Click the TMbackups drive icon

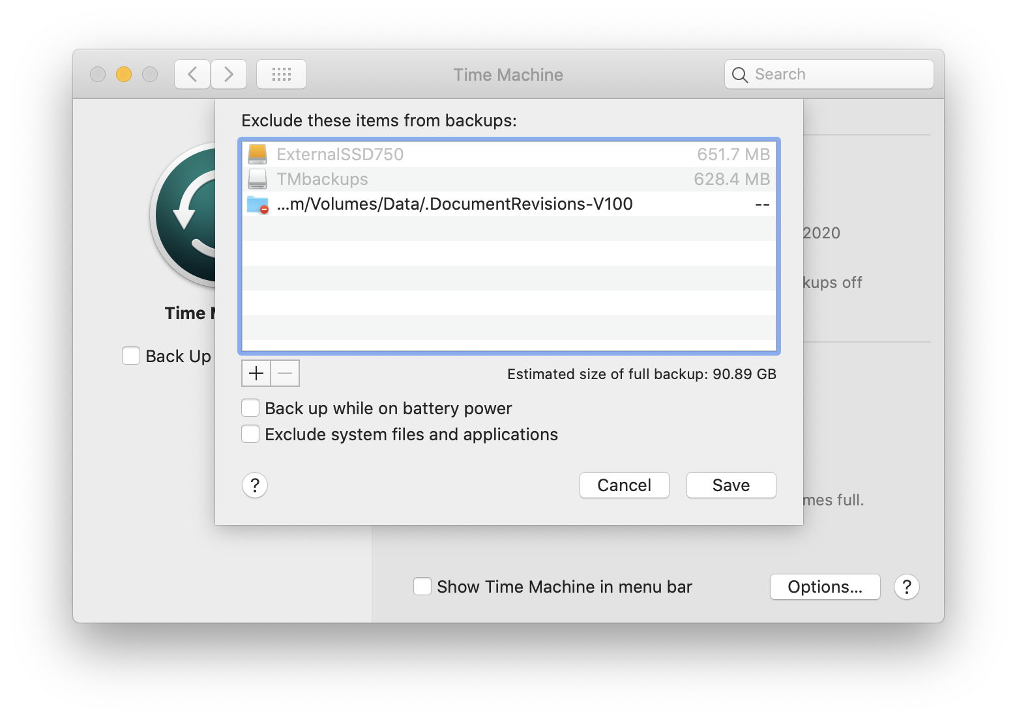(258, 179)
